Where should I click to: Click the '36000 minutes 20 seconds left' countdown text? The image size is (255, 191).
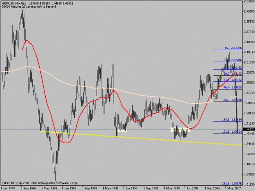(x=29, y=7)
